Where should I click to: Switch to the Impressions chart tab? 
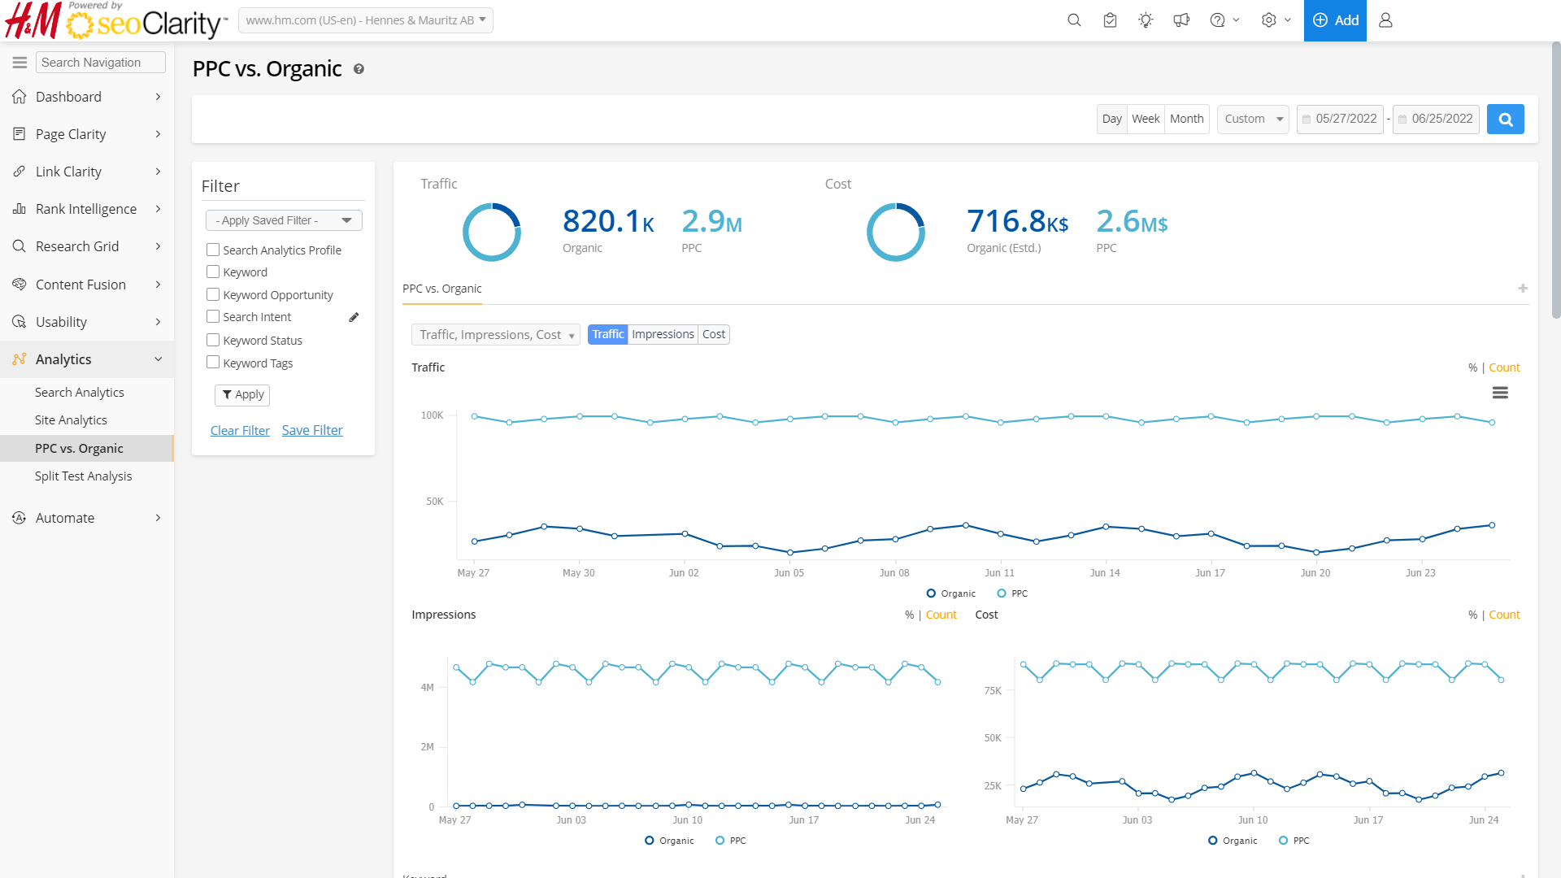click(663, 334)
